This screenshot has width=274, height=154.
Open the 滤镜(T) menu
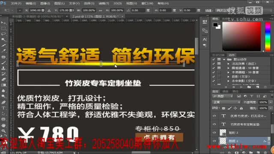(x=104, y=3)
